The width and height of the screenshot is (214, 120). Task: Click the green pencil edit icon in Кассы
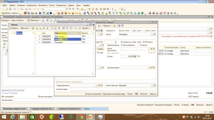(44, 28)
